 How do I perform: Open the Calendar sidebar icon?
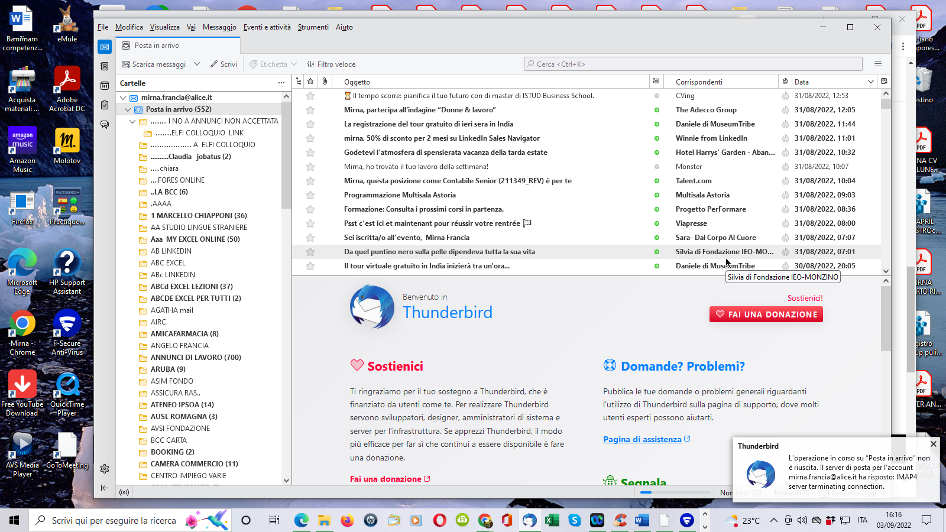click(105, 86)
